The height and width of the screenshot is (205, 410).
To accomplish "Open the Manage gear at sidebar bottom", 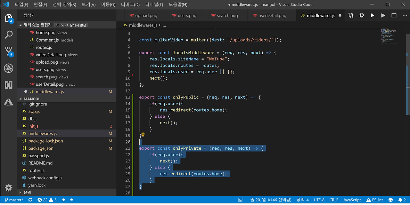I will [9, 187].
